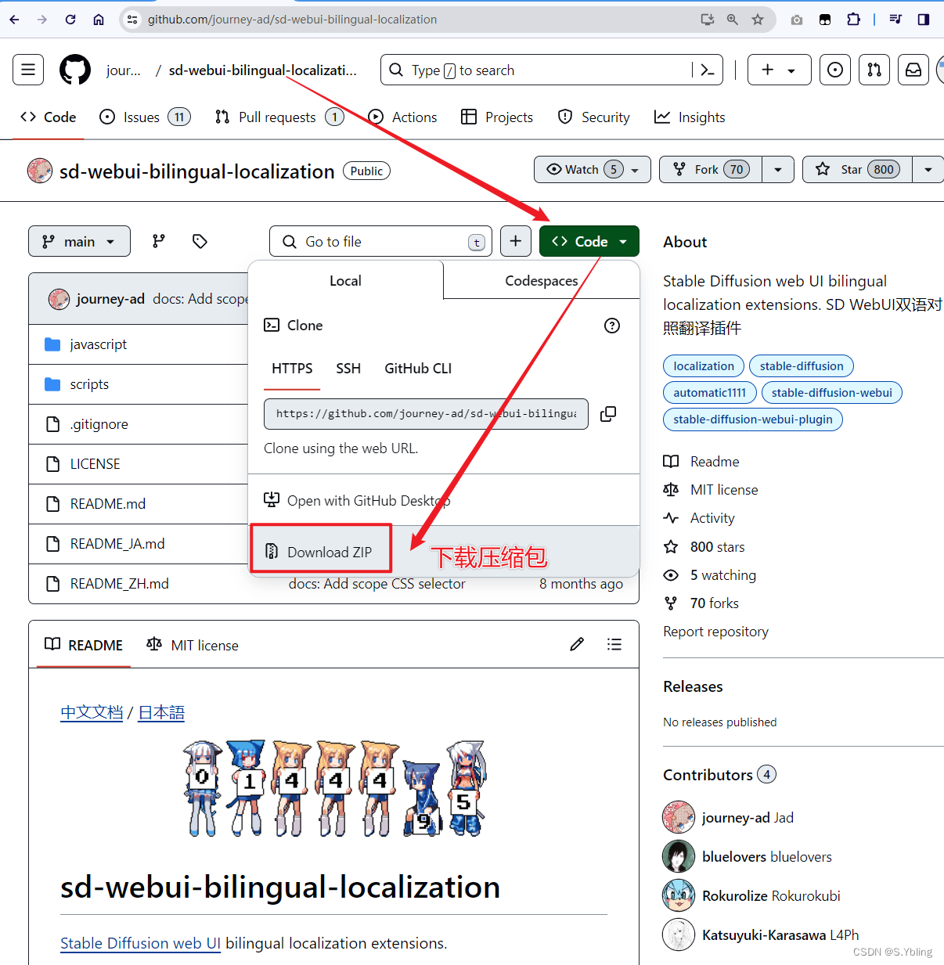Image resolution: width=944 pixels, height=965 pixels.
Task: Open the pull requests shortcut icon in header
Action: [874, 70]
